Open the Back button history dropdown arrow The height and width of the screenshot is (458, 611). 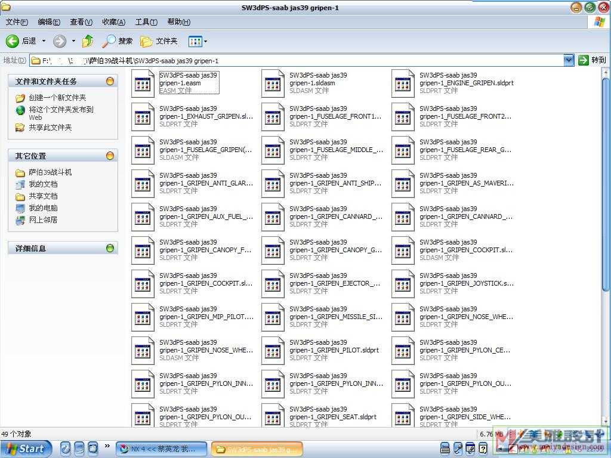pos(44,41)
